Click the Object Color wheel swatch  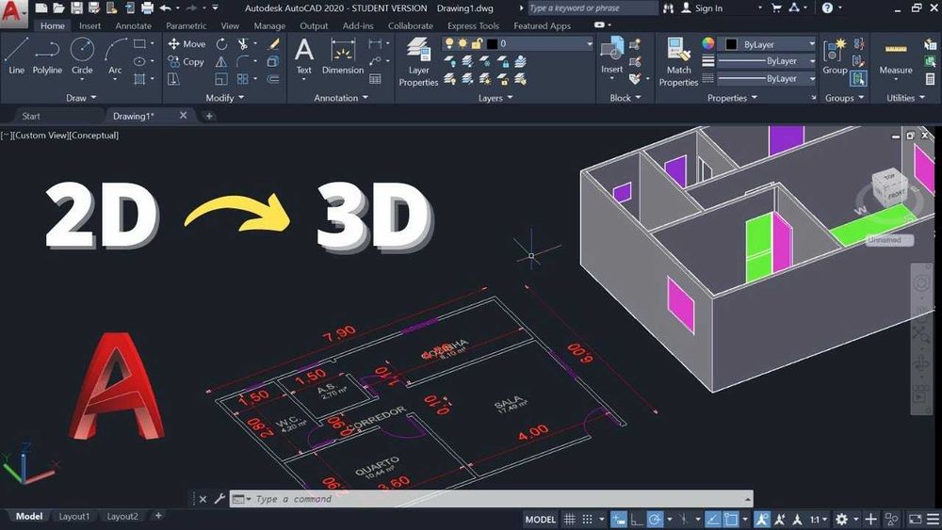coord(708,43)
